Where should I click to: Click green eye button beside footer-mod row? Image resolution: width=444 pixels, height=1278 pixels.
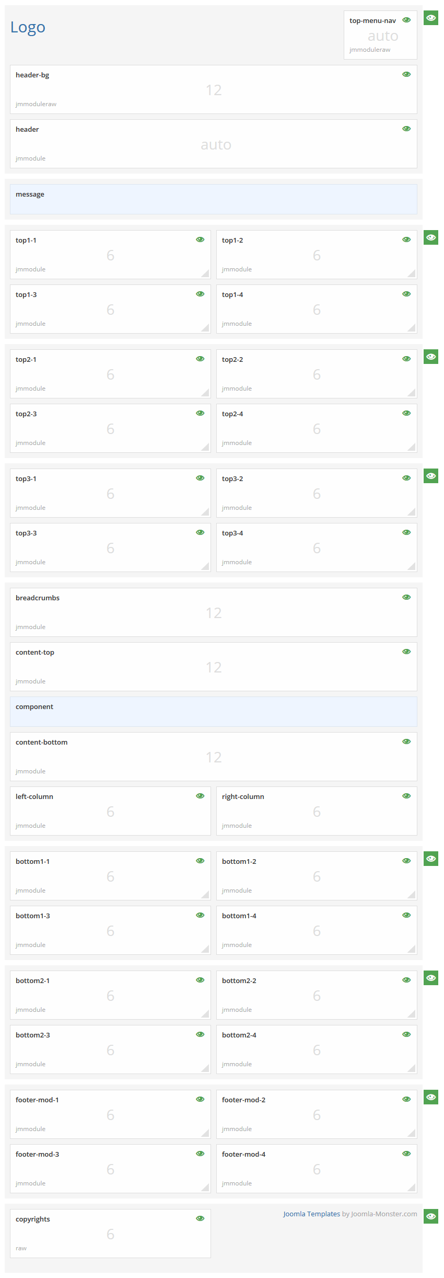click(431, 1098)
